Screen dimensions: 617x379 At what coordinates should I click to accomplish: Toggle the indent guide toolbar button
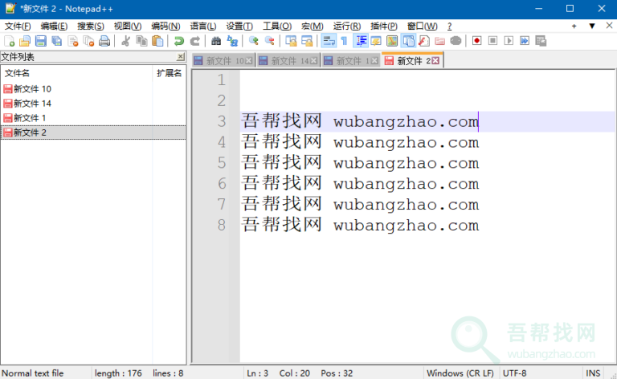point(361,41)
